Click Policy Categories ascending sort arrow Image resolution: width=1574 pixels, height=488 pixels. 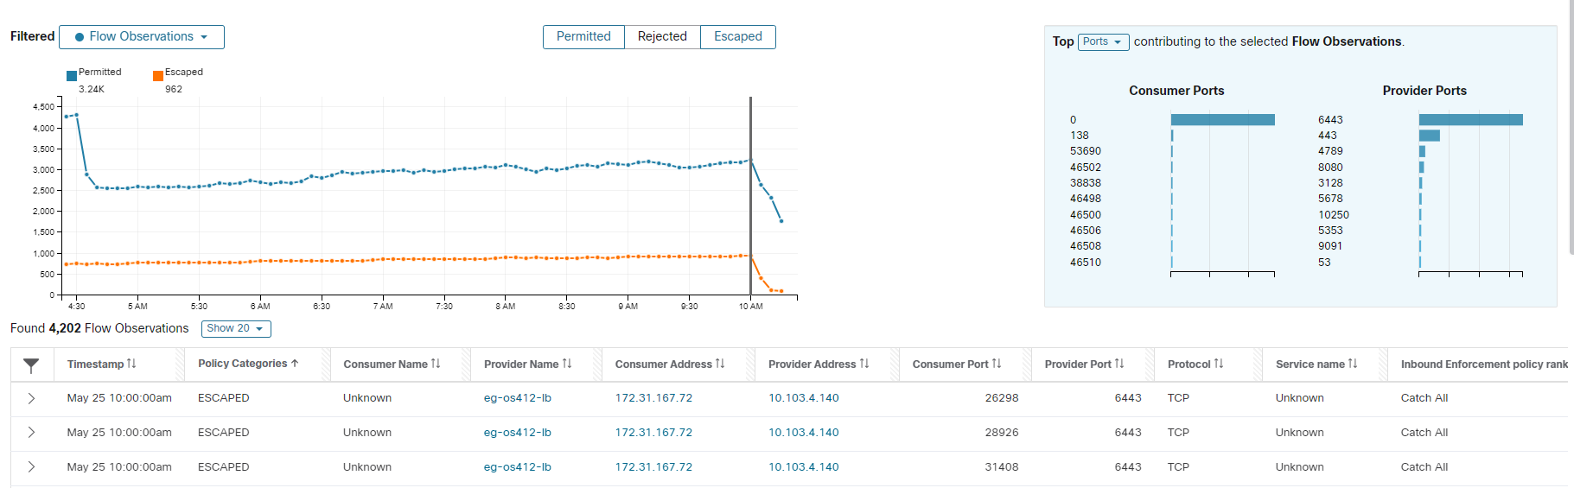click(x=295, y=364)
